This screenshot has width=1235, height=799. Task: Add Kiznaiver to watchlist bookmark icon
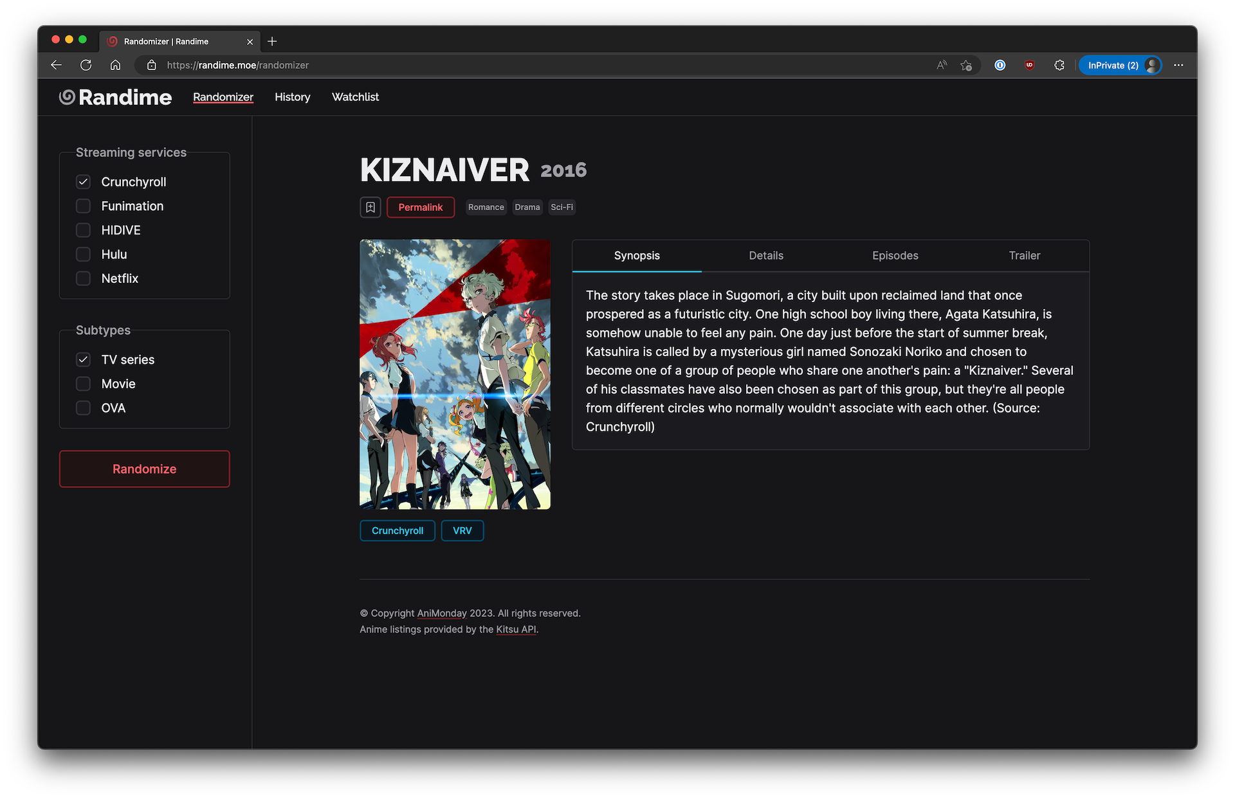[370, 207]
